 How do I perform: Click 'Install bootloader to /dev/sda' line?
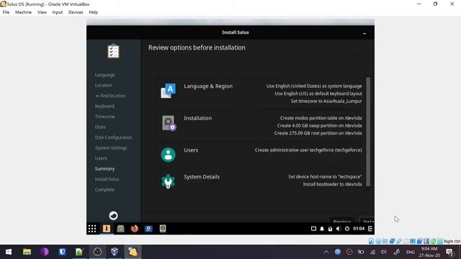[332, 184]
